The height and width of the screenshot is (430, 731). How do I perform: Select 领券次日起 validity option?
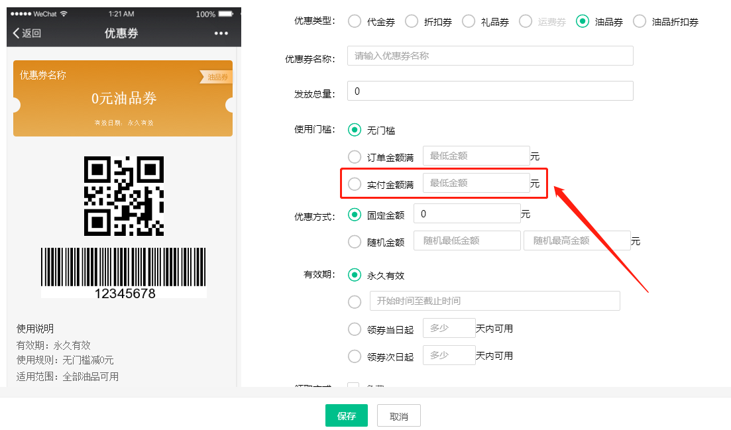pyautogui.click(x=355, y=356)
